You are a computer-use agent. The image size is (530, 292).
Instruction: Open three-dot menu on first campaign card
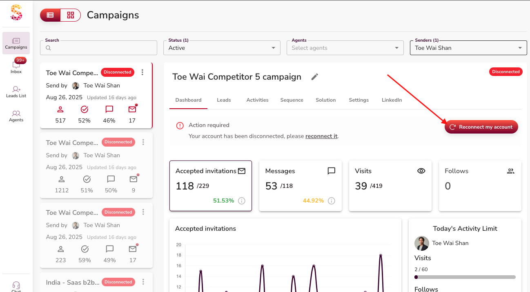(143, 72)
